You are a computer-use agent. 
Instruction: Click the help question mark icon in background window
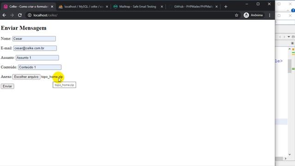click(x=293, y=11)
